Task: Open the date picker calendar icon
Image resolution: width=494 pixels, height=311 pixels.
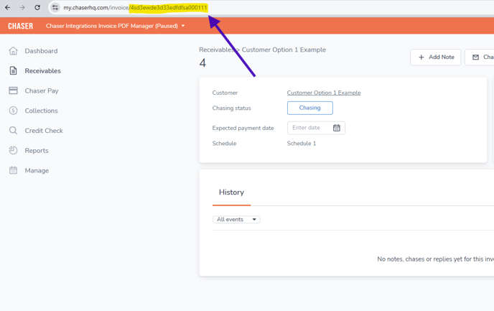Action: click(337, 128)
